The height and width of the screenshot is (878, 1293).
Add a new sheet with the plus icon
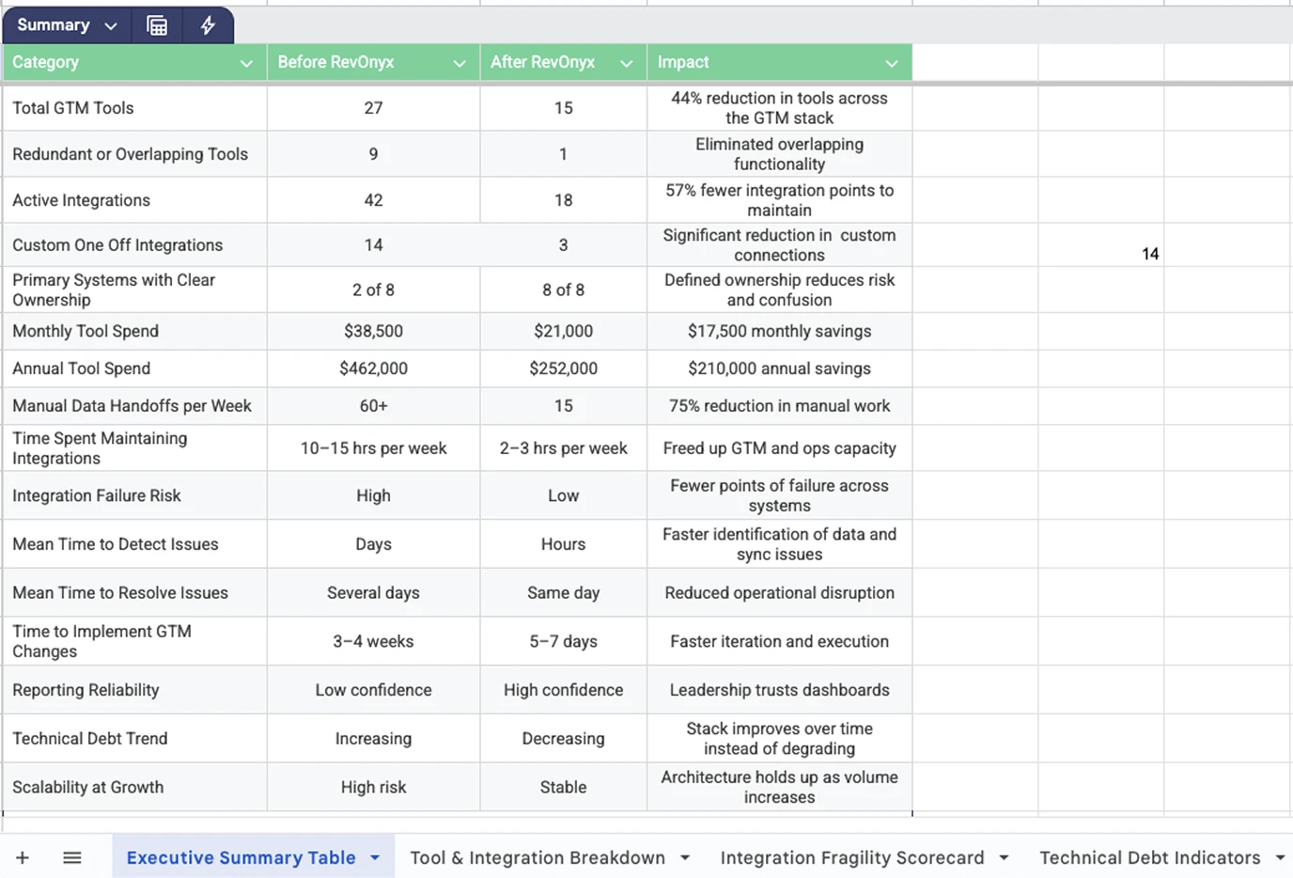23,856
